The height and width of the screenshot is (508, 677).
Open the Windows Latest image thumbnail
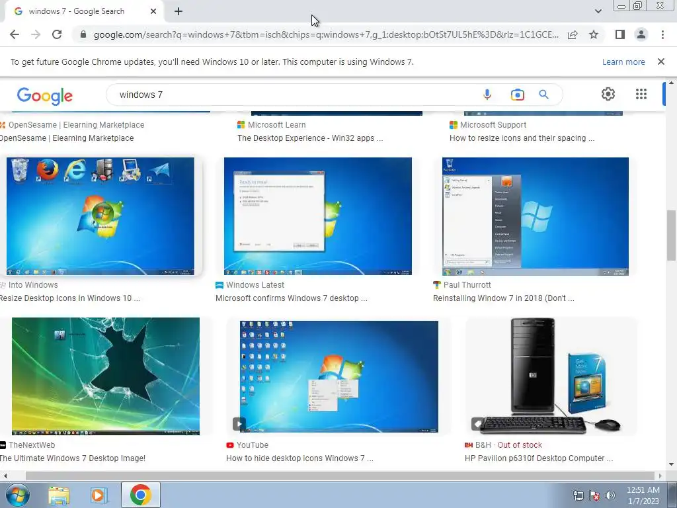(318, 216)
